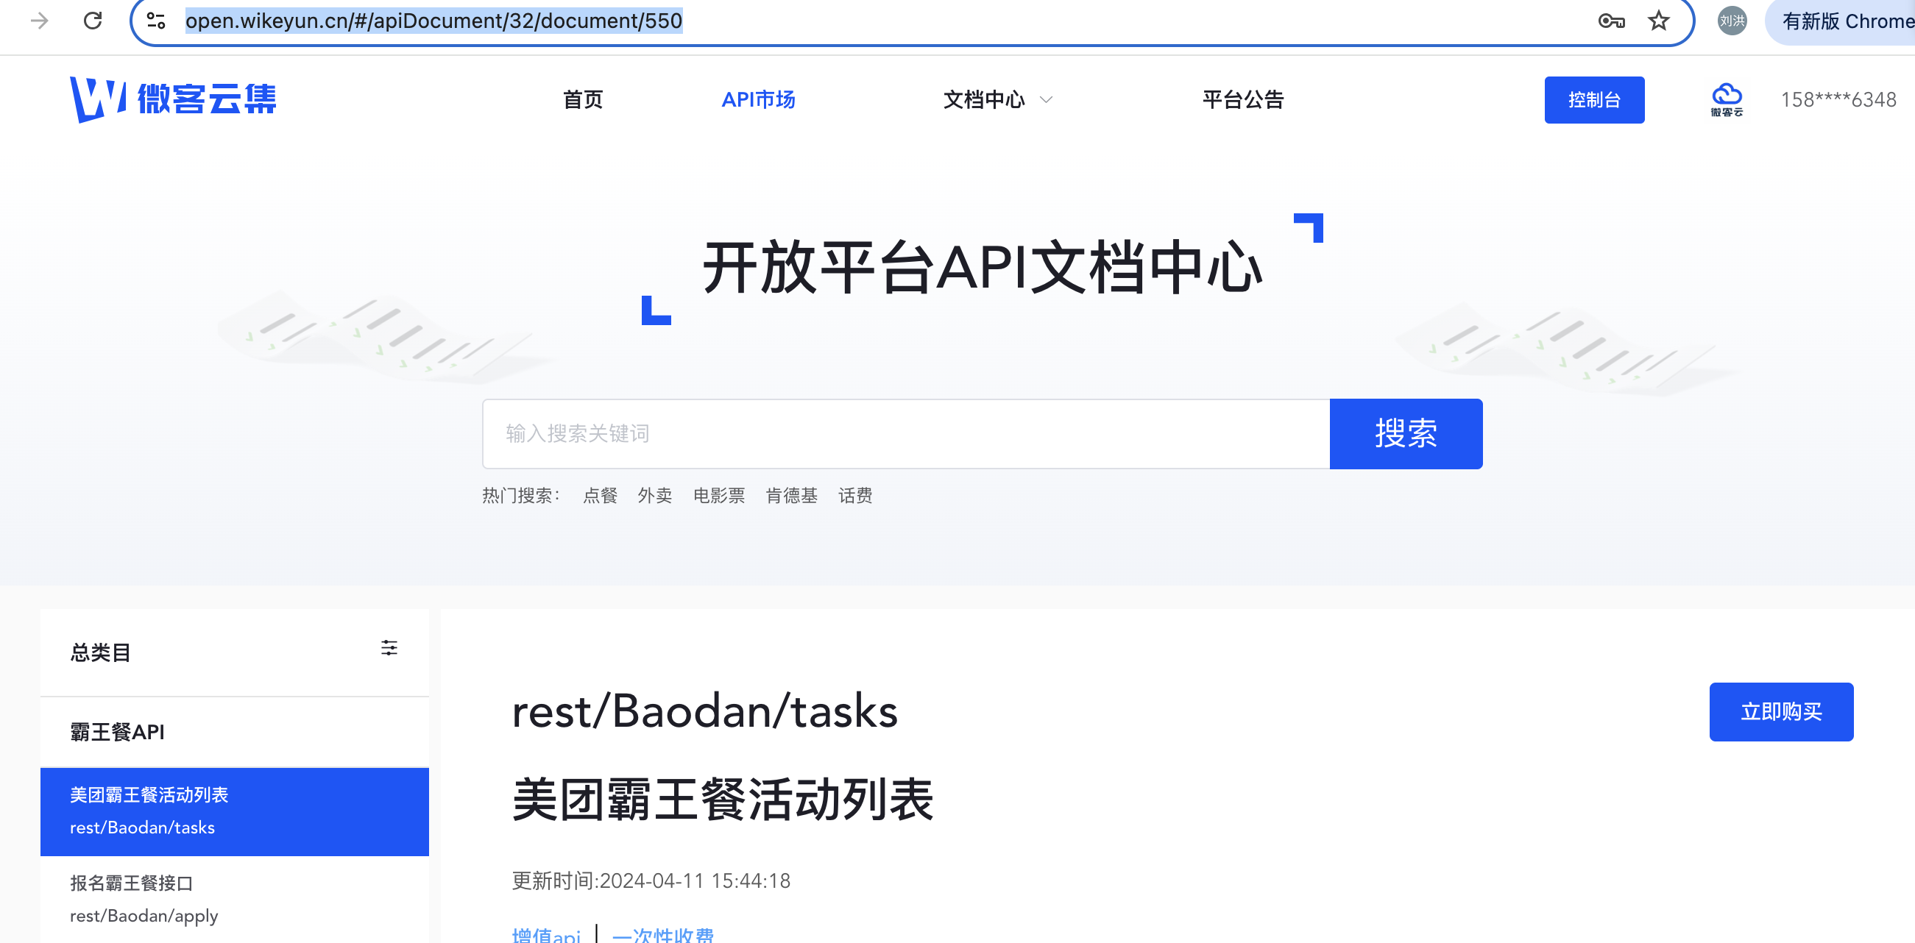The image size is (1915, 943).
Task: Click the 外卖 hot search link
Action: (654, 496)
